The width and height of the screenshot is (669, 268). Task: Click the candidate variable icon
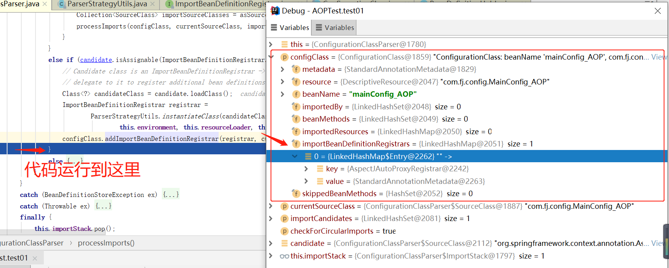(284, 243)
